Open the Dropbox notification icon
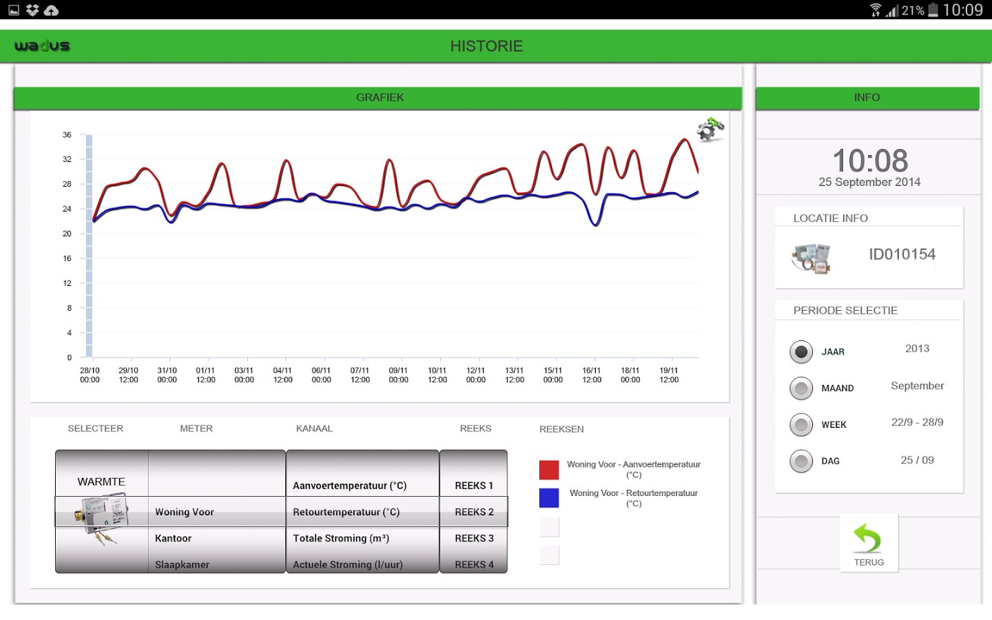Screen dimensions: 992x620 (32, 10)
